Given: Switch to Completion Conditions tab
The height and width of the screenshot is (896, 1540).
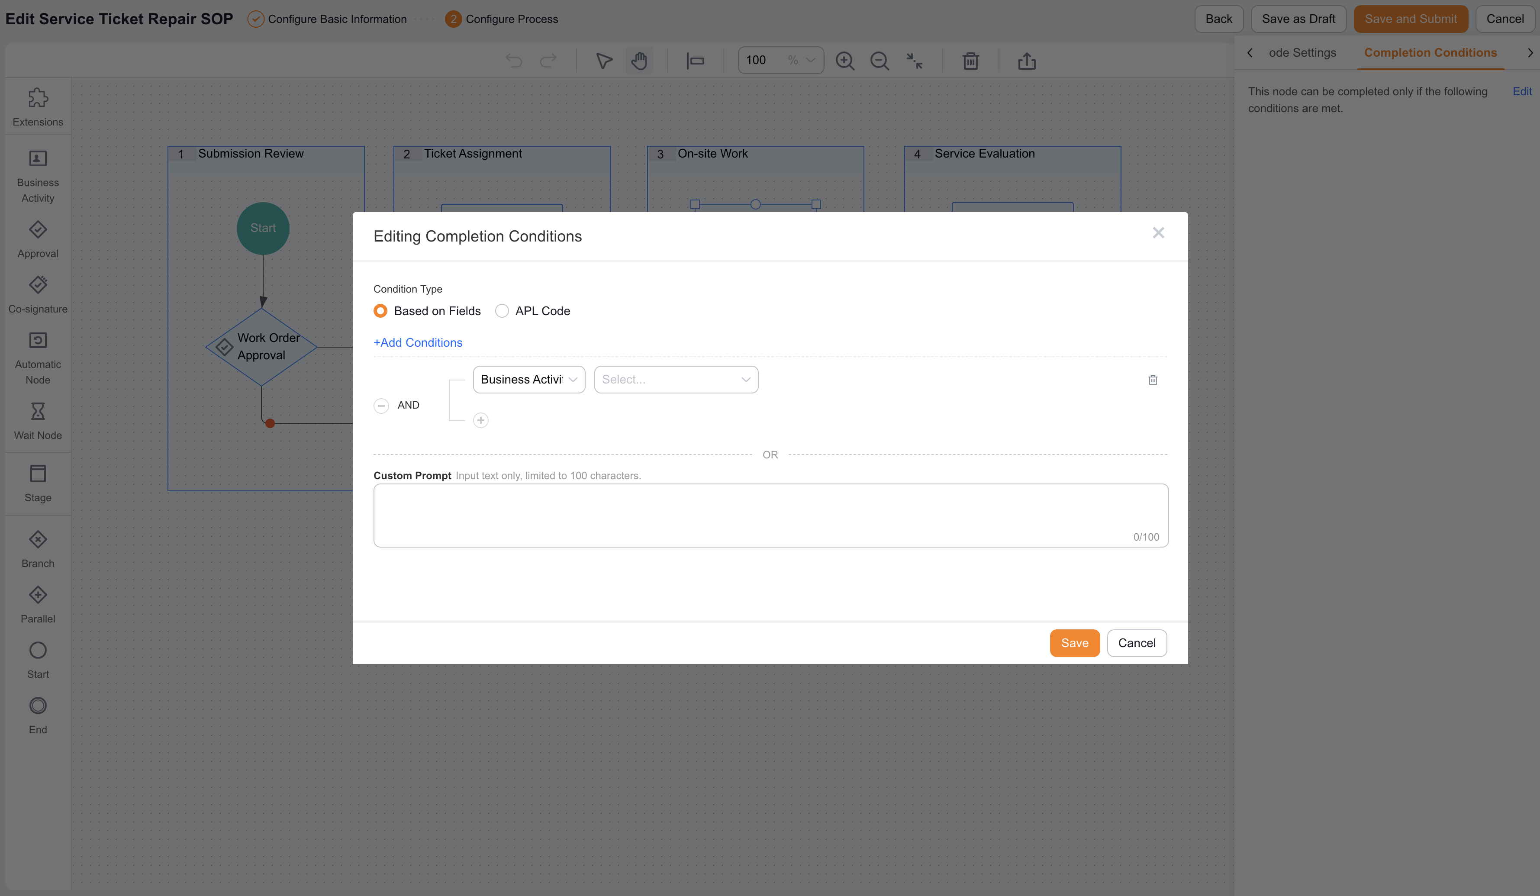Looking at the screenshot, I should (x=1430, y=53).
